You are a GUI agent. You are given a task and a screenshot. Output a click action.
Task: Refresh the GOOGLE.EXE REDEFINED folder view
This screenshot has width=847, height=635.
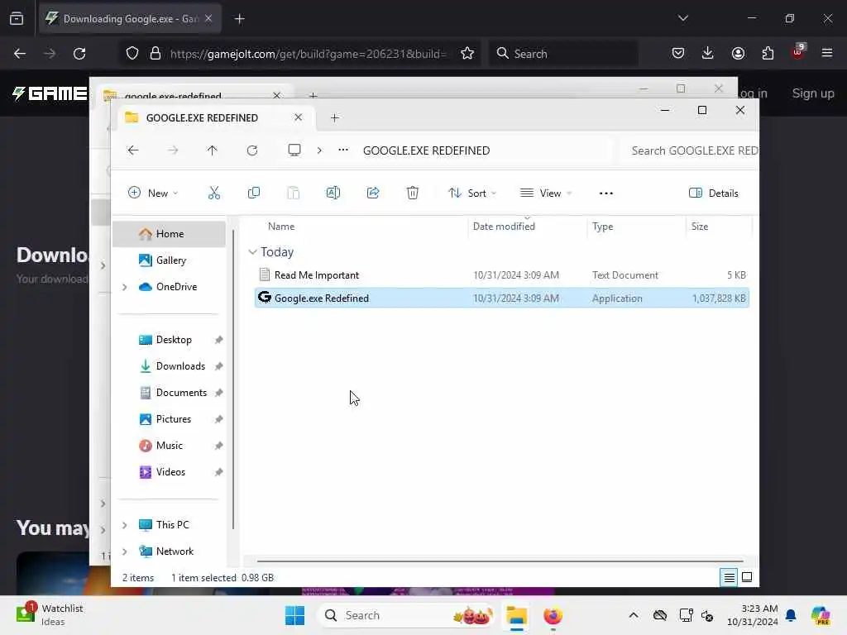251,150
